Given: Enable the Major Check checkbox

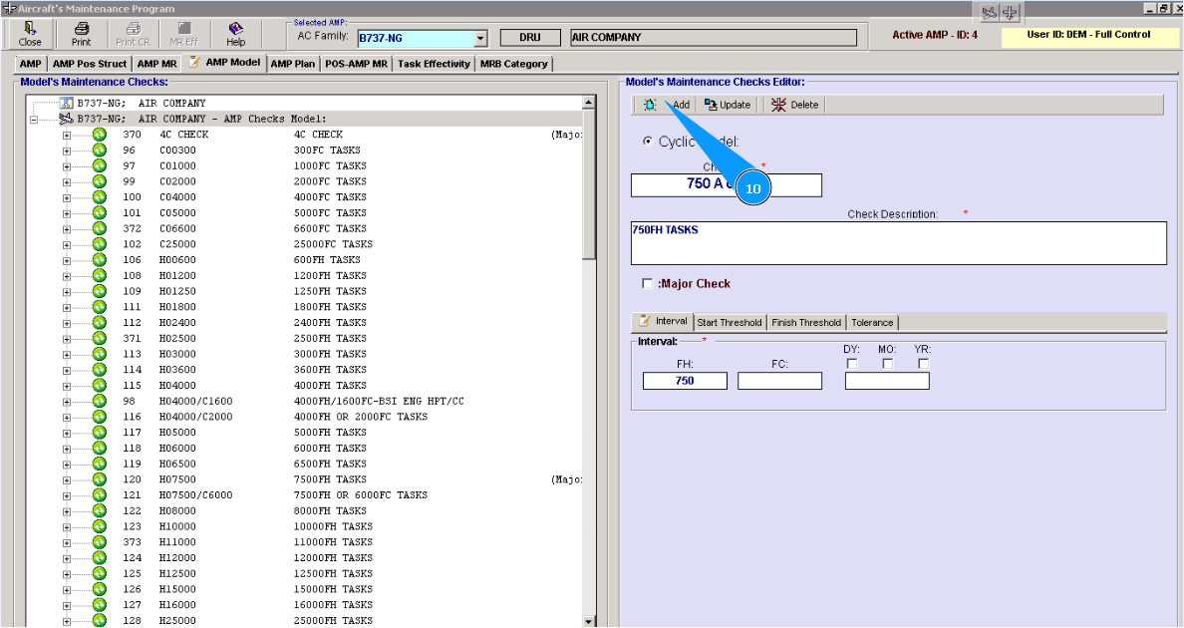Looking at the screenshot, I should click(649, 284).
